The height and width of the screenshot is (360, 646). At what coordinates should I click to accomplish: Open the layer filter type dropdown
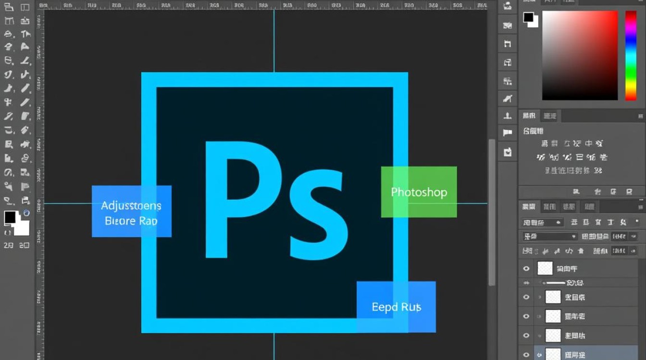542,223
